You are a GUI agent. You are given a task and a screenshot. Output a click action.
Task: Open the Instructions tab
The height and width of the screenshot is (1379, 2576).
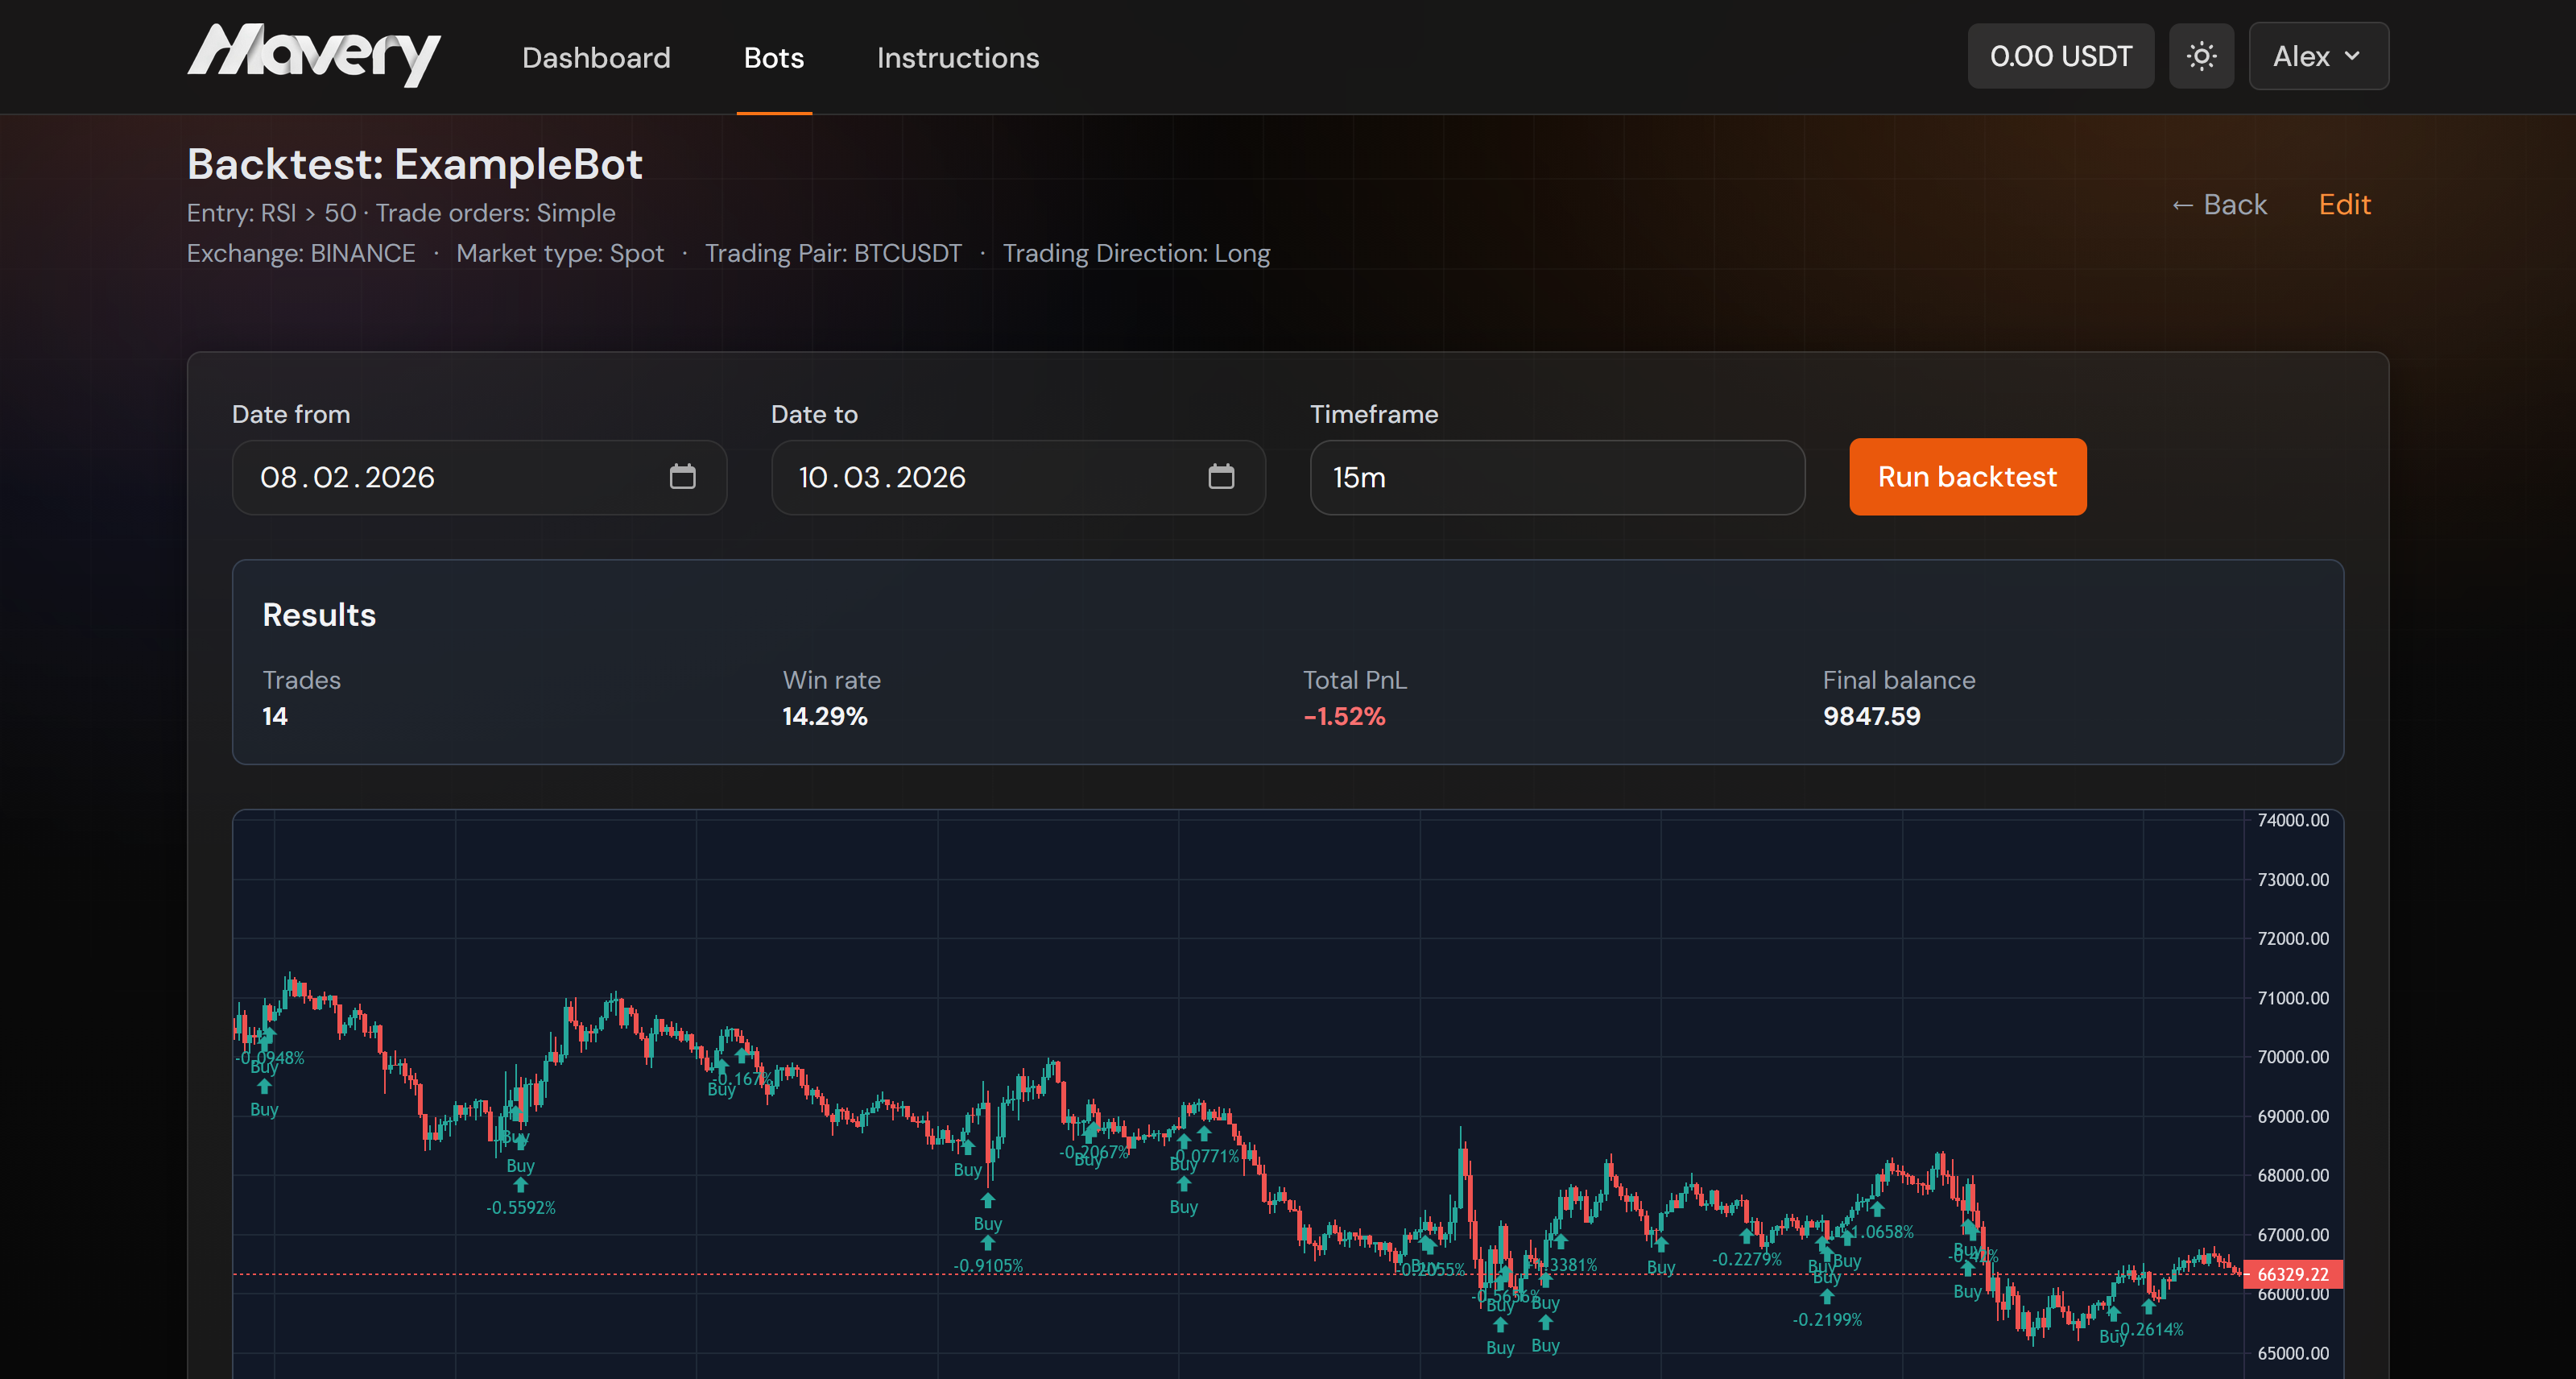click(958, 58)
